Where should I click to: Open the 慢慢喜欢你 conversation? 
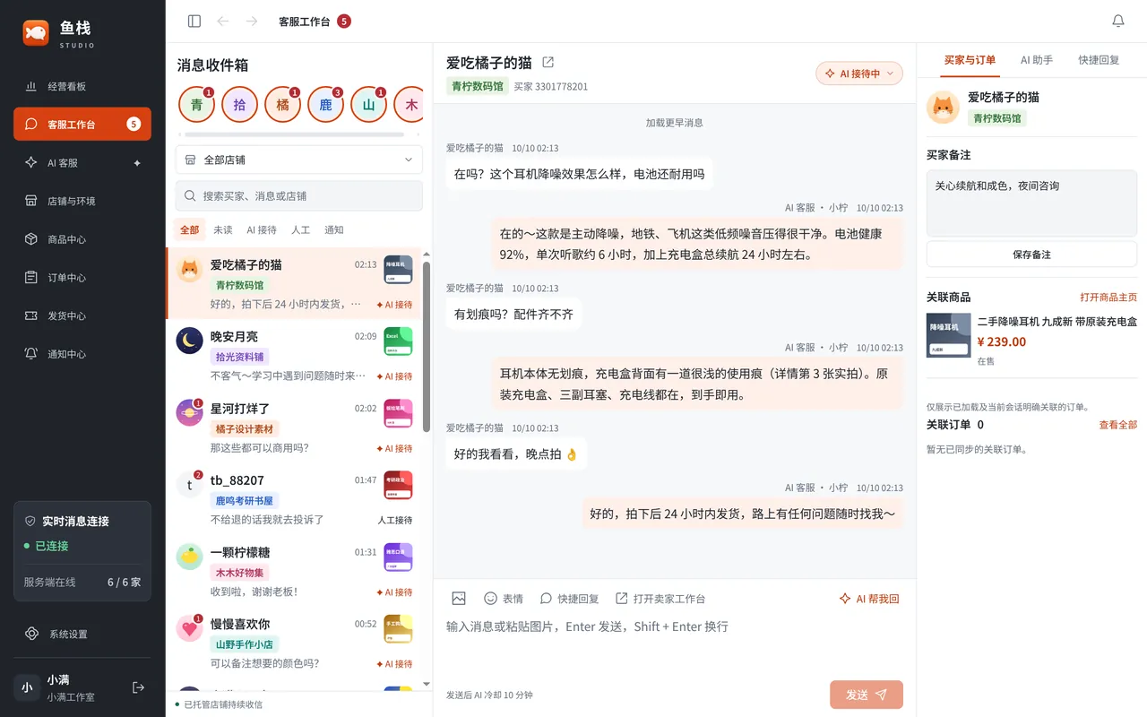click(293, 642)
